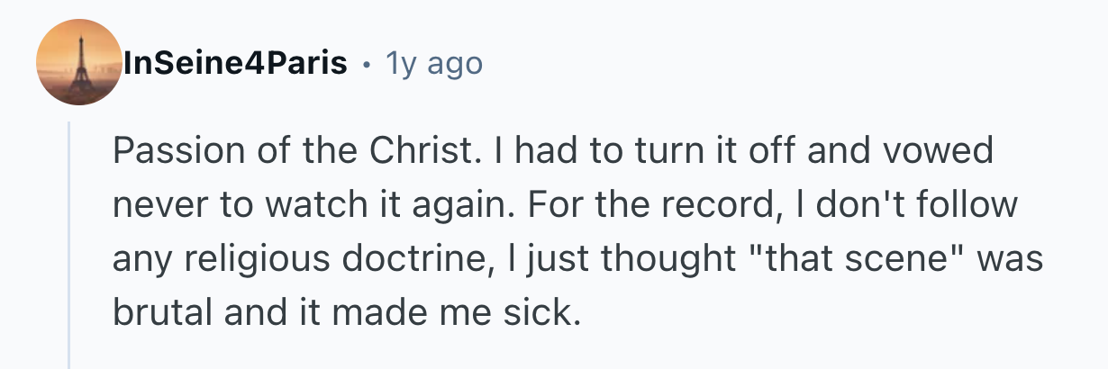
Task: Click the phrase "Passion of the Christ"
Action: (292, 150)
